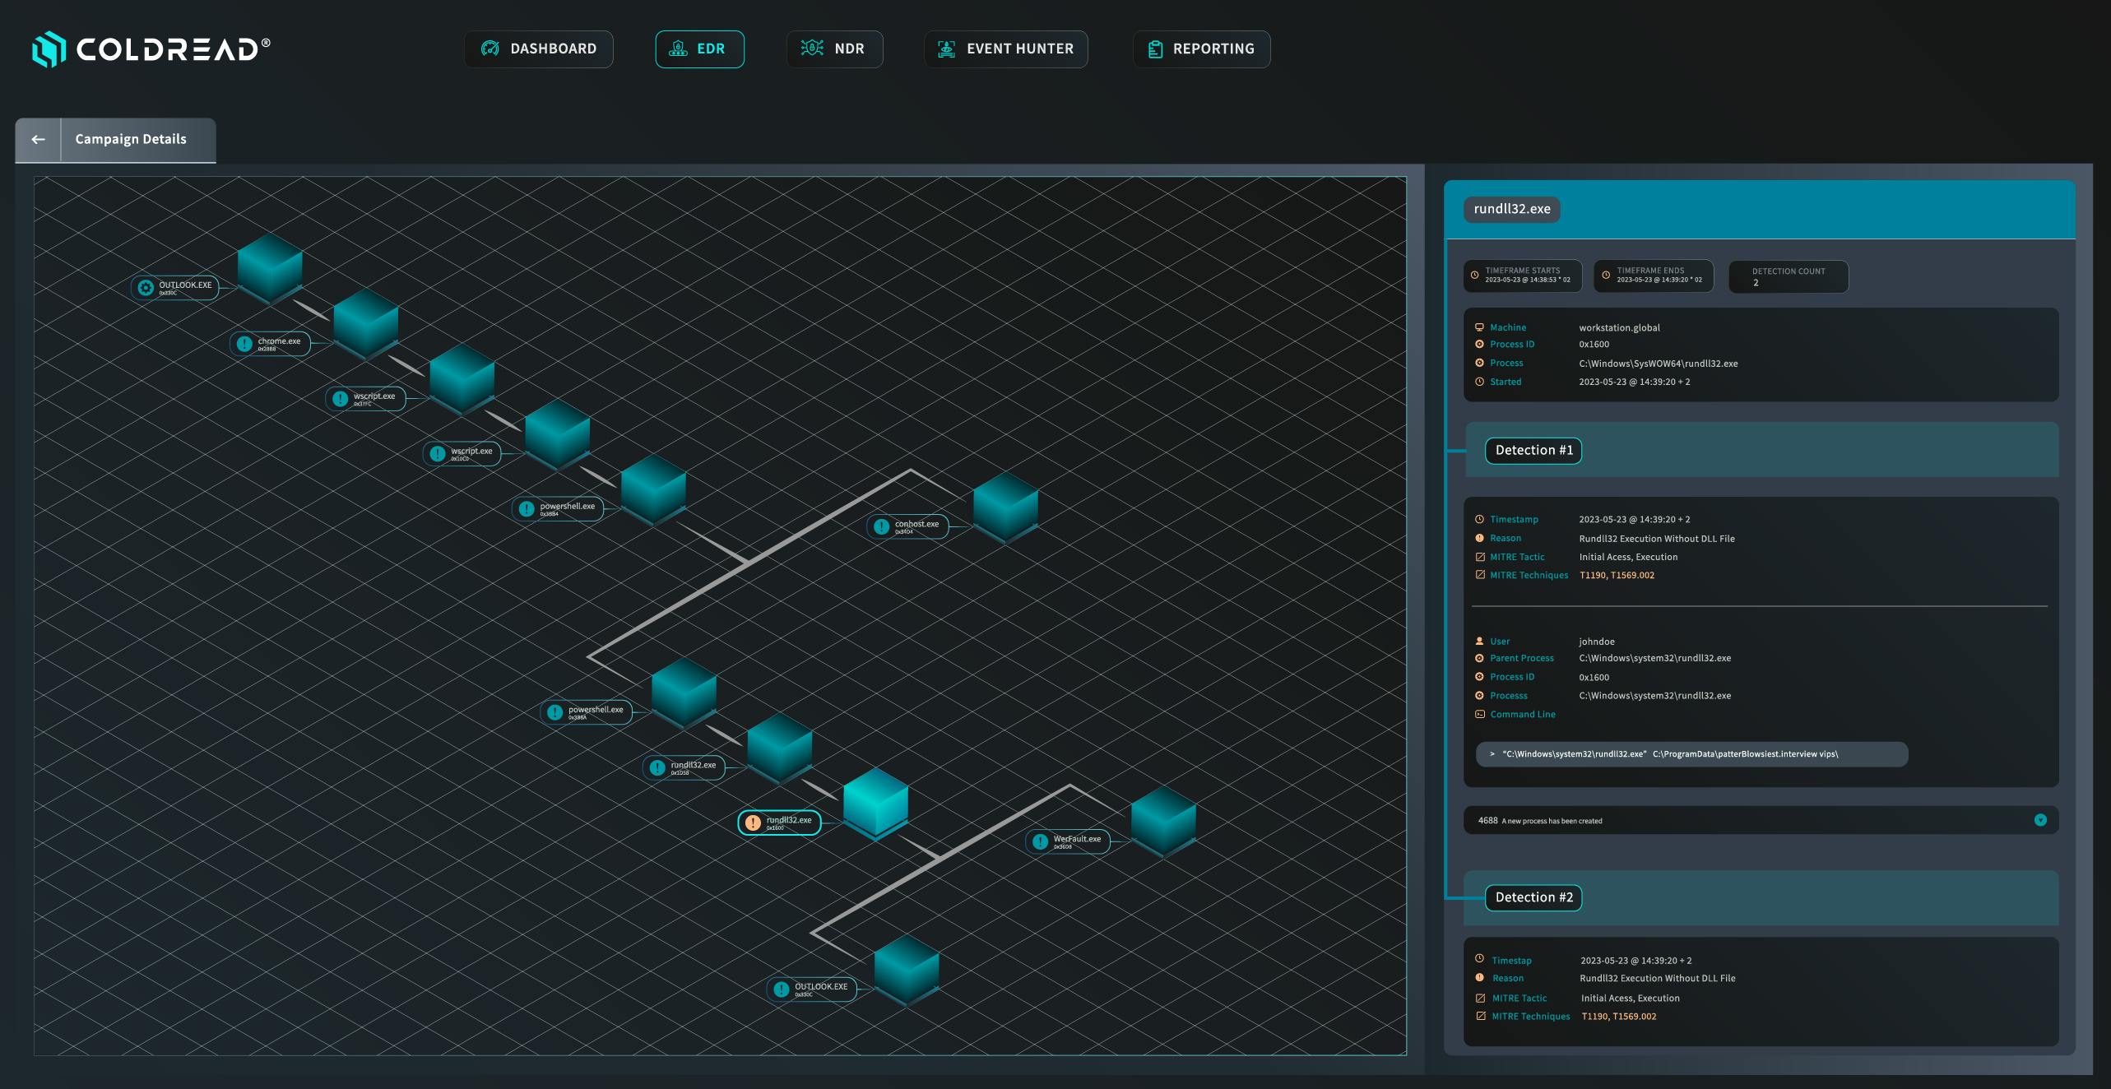Click the orange alert icon on highlighted rundll32.exe
This screenshot has height=1089, width=2111.
(x=753, y=823)
